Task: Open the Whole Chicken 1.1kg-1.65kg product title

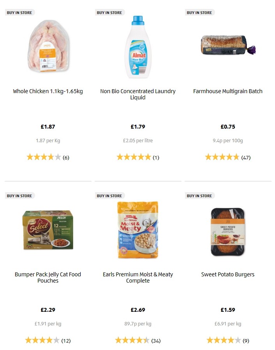Action: click(48, 91)
